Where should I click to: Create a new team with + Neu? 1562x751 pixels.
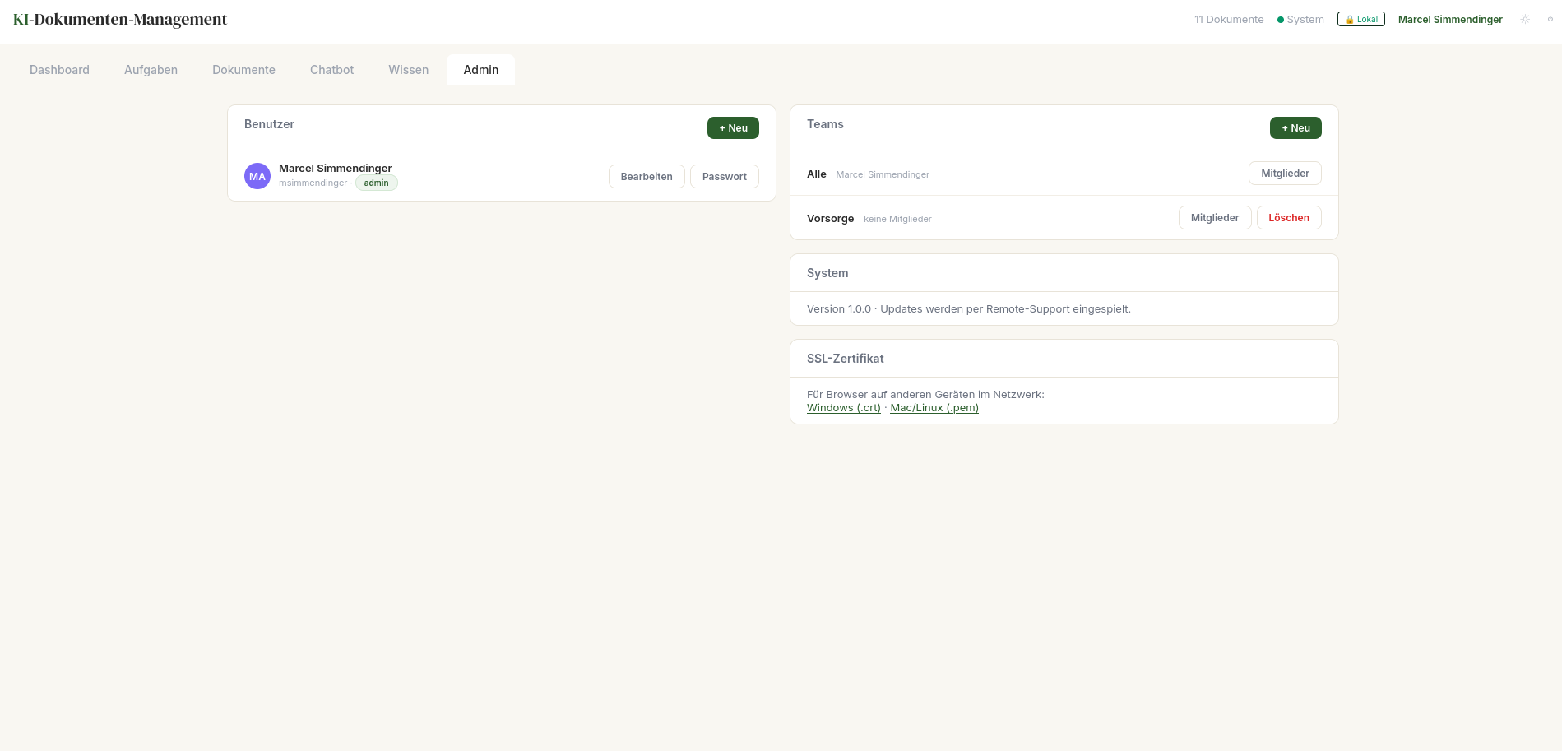pyautogui.click(x=1295, y=128)
